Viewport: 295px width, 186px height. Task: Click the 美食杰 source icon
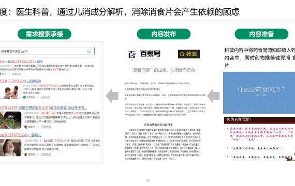[x=26, y=127]
